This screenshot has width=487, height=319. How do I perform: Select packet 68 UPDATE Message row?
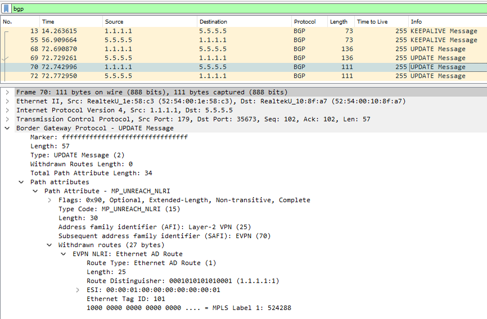225,49
